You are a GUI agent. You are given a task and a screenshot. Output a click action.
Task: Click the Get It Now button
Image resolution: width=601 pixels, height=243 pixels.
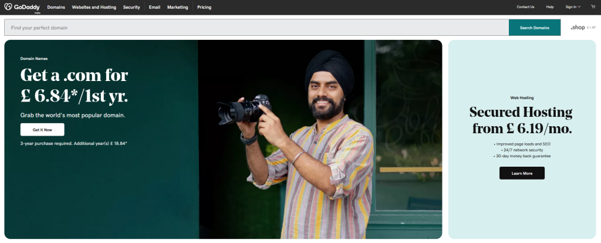coord(42,130)
